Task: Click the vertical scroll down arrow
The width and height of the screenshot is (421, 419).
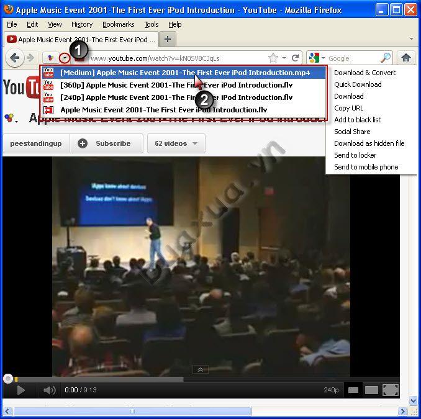Action: click(413, 401)
